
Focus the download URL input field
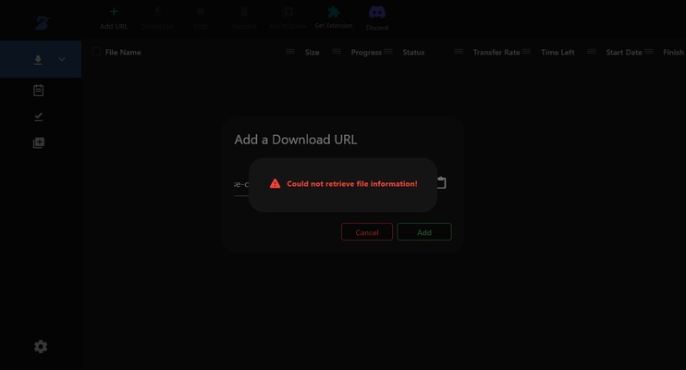pyautogui.click(x=240, y=184)
